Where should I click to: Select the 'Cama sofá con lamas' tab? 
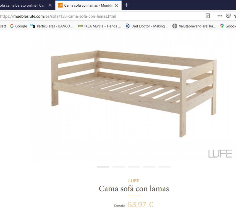point(86,6)
